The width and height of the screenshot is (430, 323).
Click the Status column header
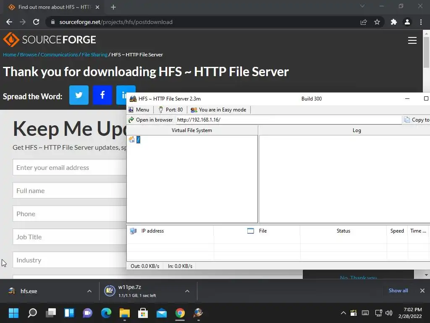(x=343, y=231)
